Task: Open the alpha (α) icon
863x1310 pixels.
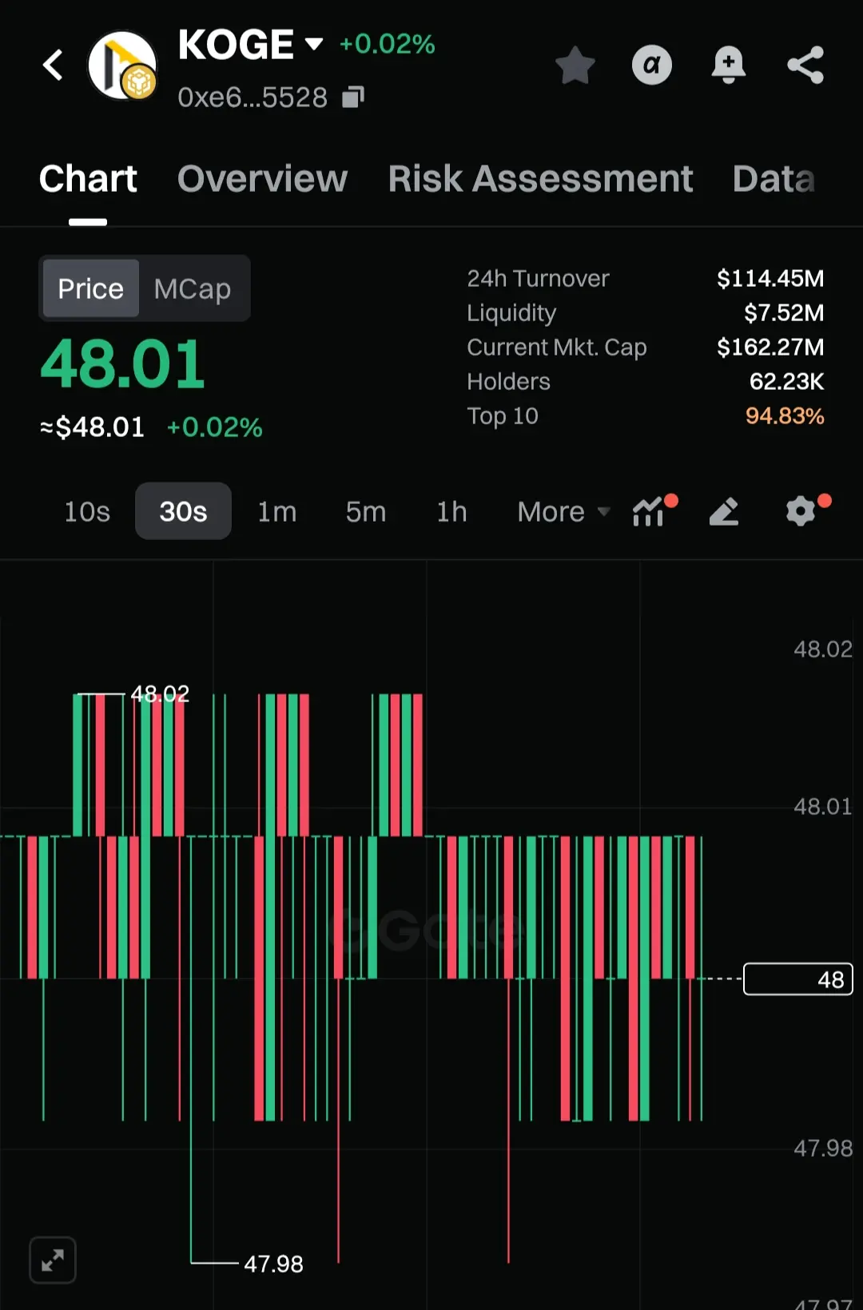Action: click(652, 65)
